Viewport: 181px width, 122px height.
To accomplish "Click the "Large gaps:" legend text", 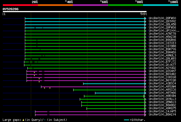I will tap(12, 120).
